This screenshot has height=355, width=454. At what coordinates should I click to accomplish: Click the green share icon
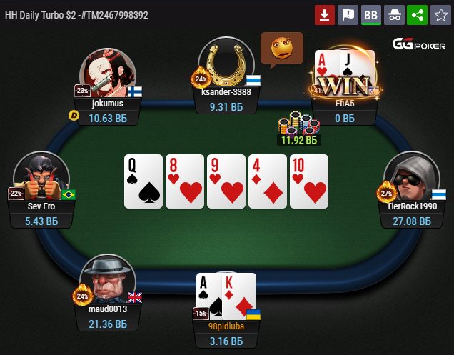(417, 15)
